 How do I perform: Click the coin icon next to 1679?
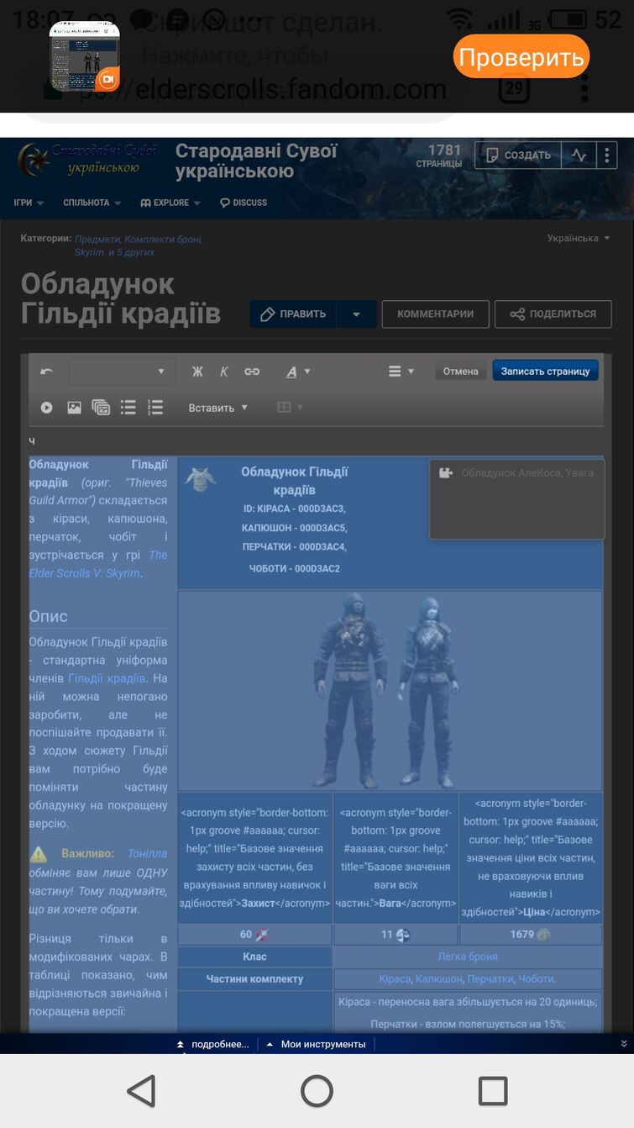[x=543, y=935]
